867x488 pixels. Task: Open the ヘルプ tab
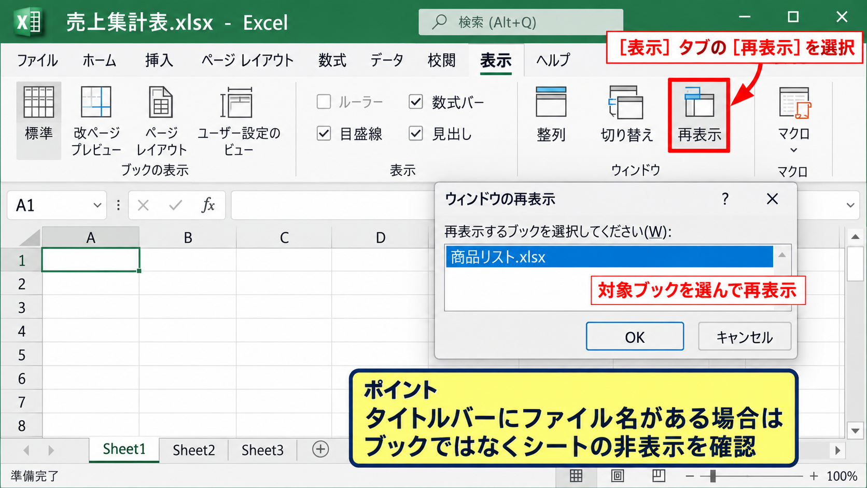point(553,60)
